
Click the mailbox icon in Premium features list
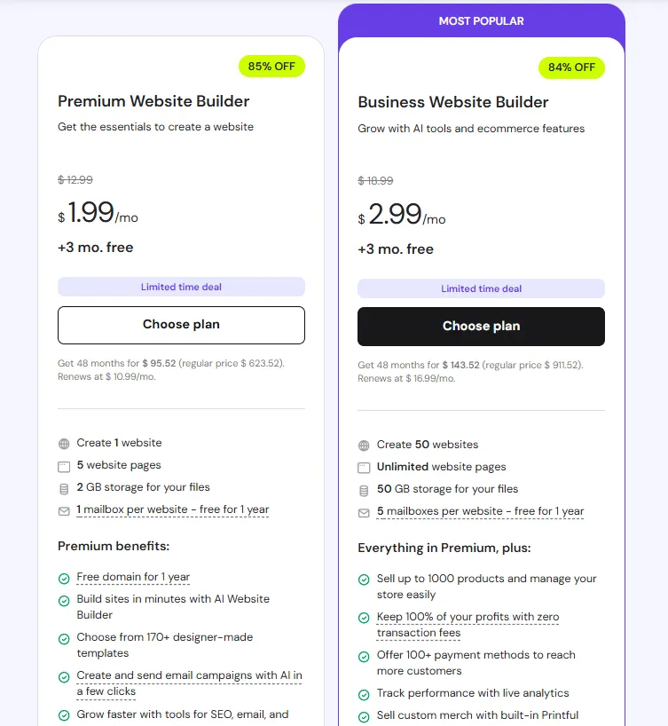click(63, 511)
